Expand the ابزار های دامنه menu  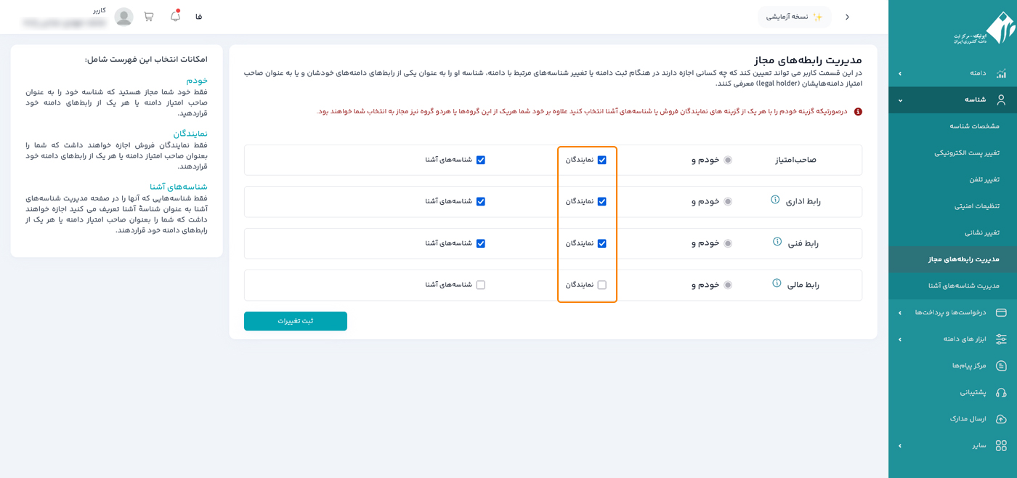952,339
